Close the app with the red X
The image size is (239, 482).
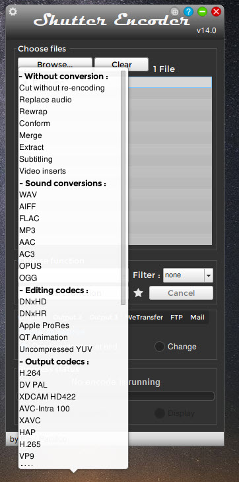[x=217, y=12]
